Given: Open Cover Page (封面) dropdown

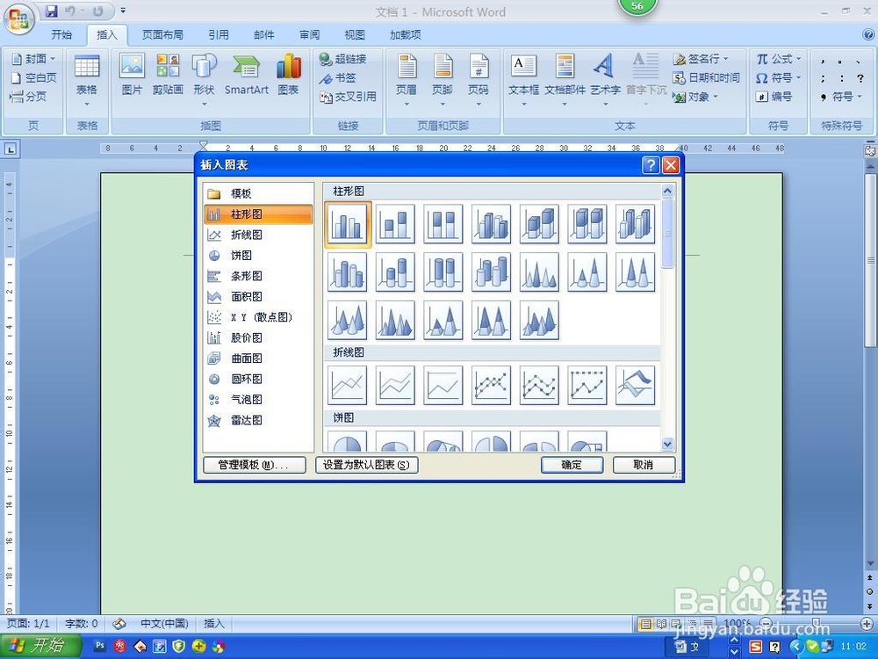Looking at the screenshot, I should (x=34, y=59).
